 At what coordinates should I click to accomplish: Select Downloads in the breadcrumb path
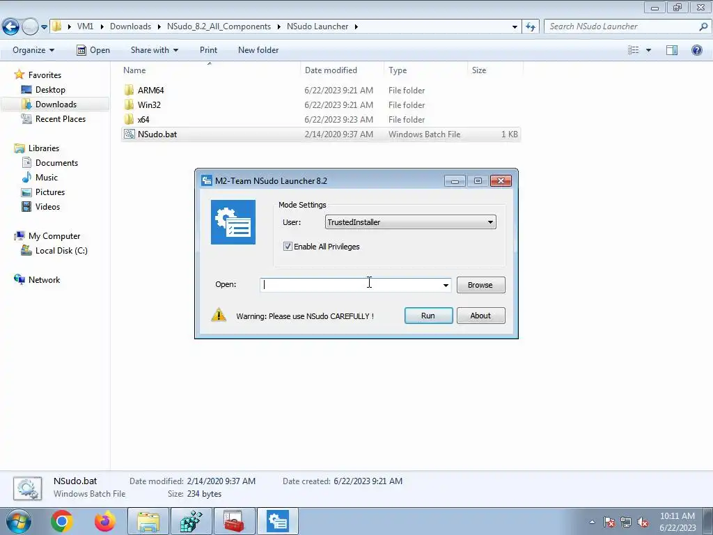tap(130, 26)
